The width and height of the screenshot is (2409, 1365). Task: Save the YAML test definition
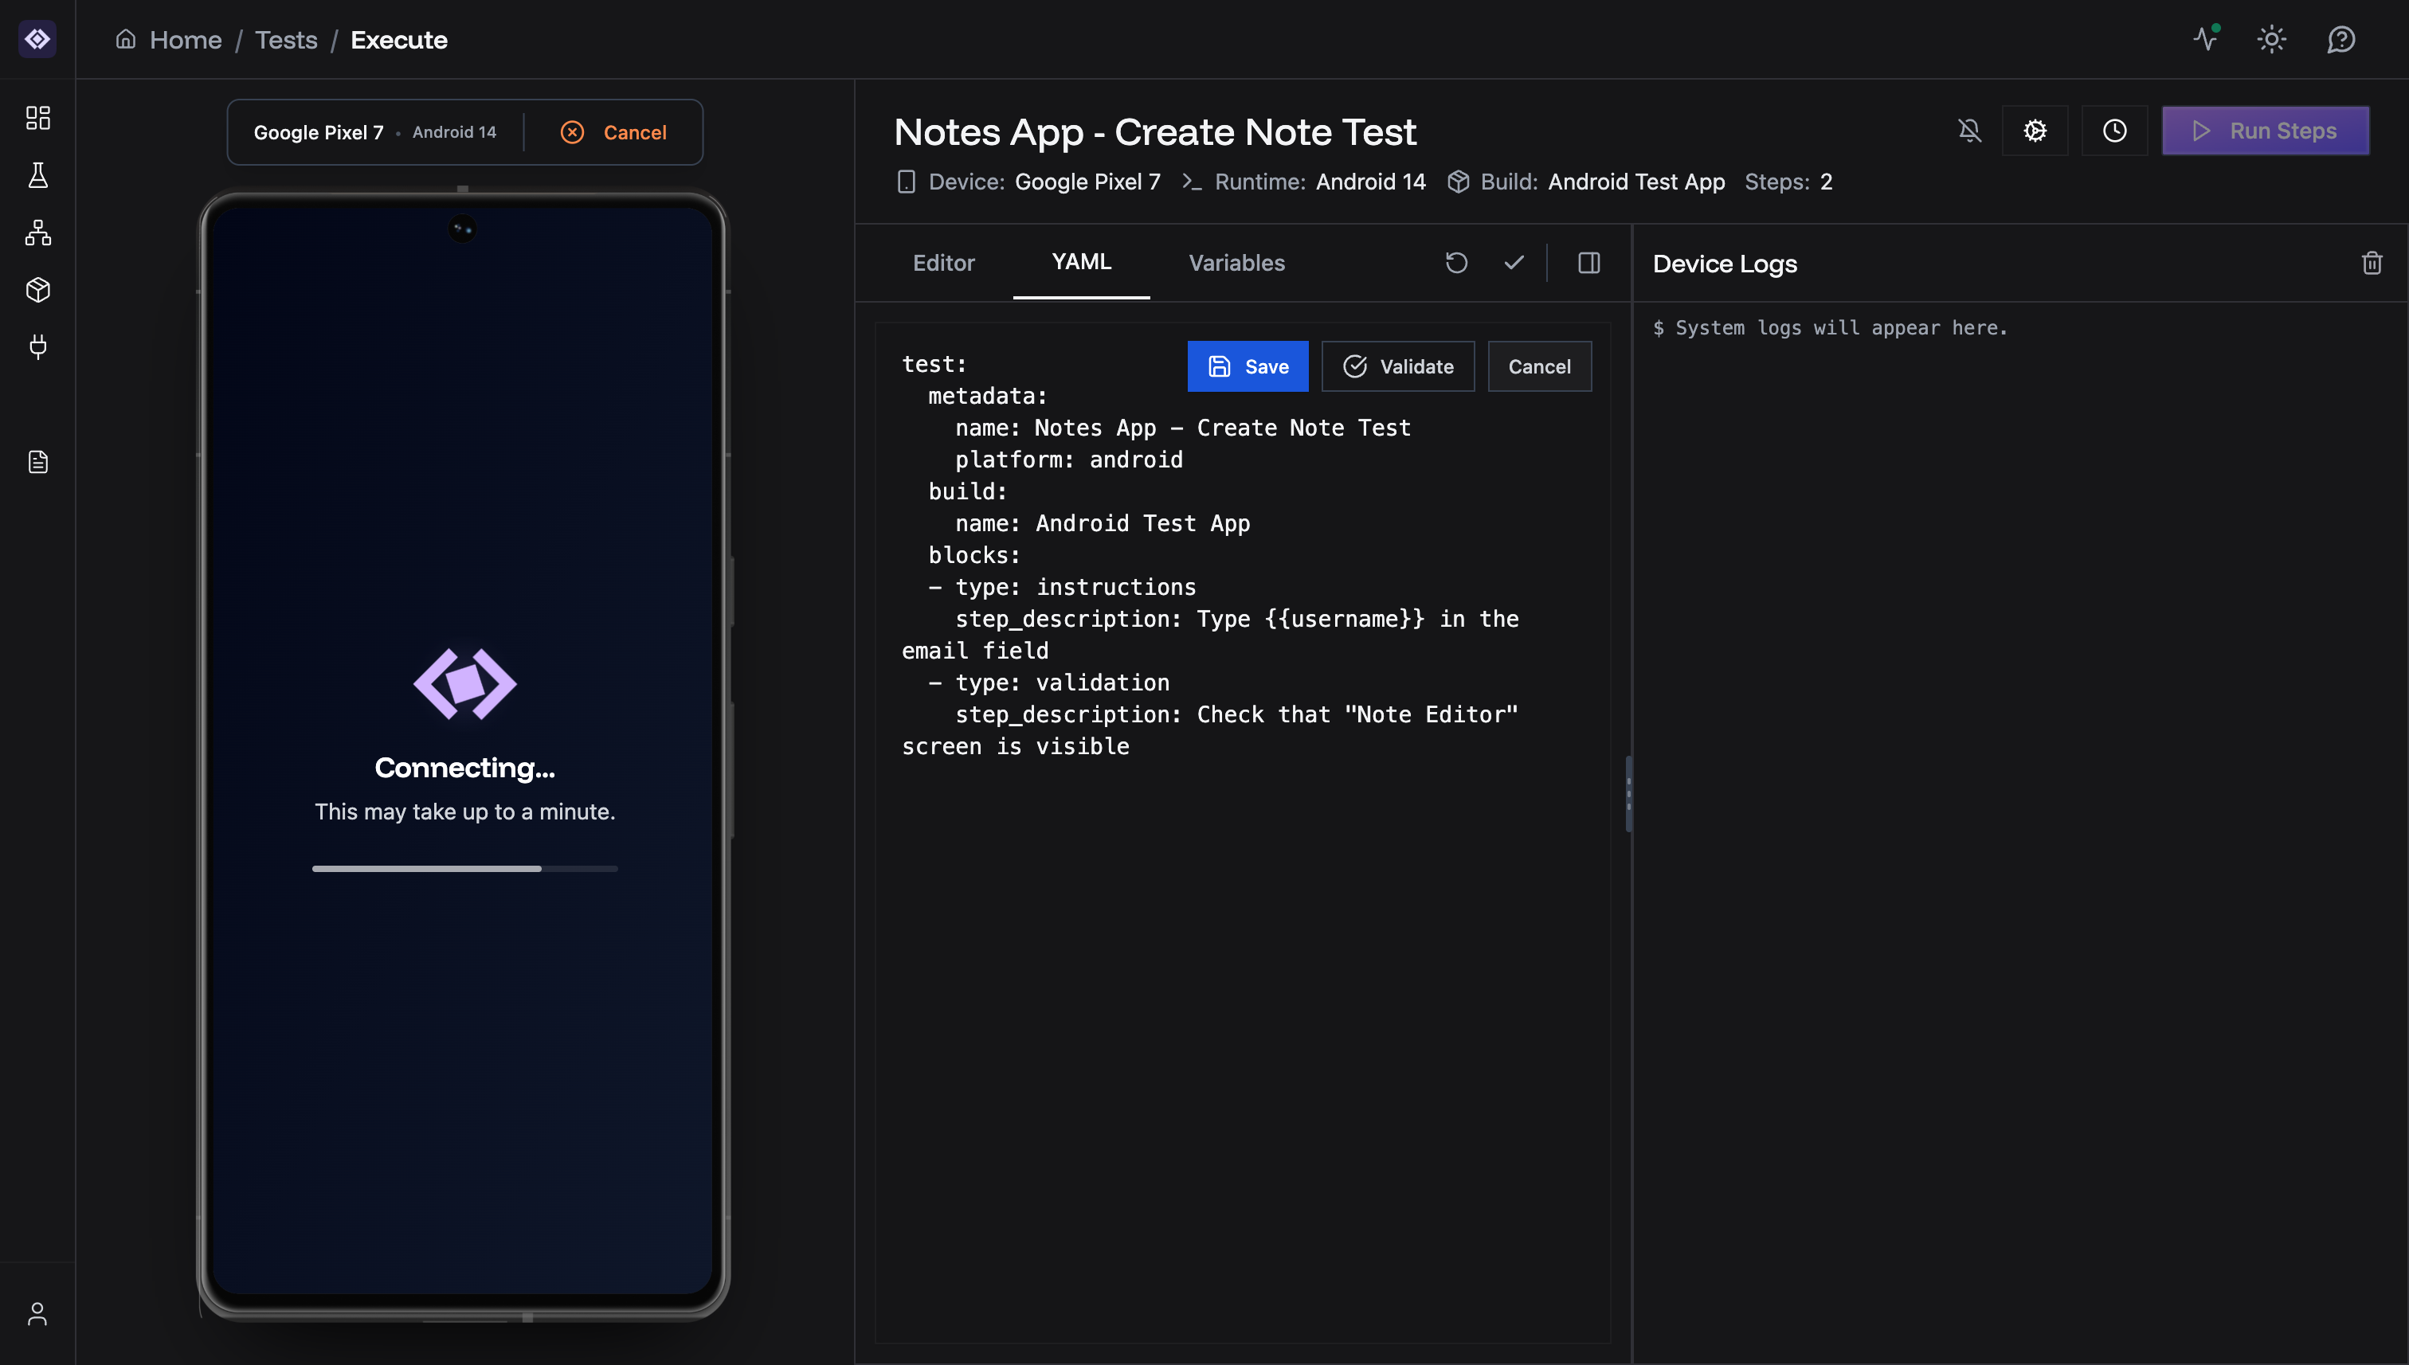pos(1248,366)
